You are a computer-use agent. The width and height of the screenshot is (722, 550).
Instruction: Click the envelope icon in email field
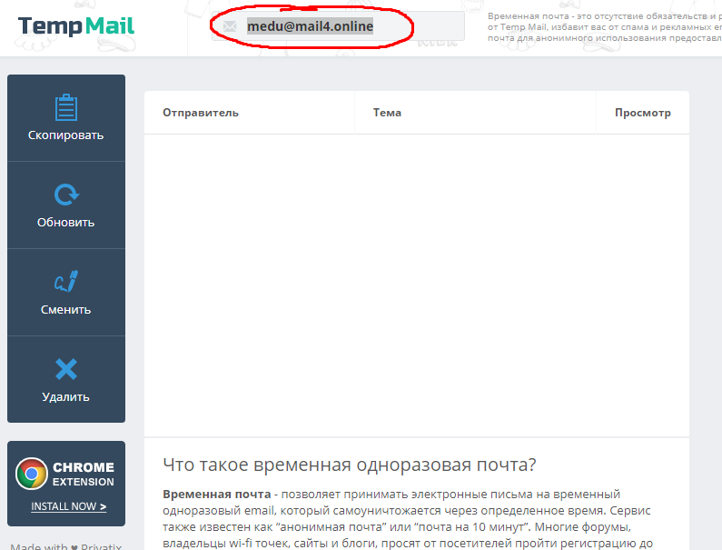click(x=230, y=26)
